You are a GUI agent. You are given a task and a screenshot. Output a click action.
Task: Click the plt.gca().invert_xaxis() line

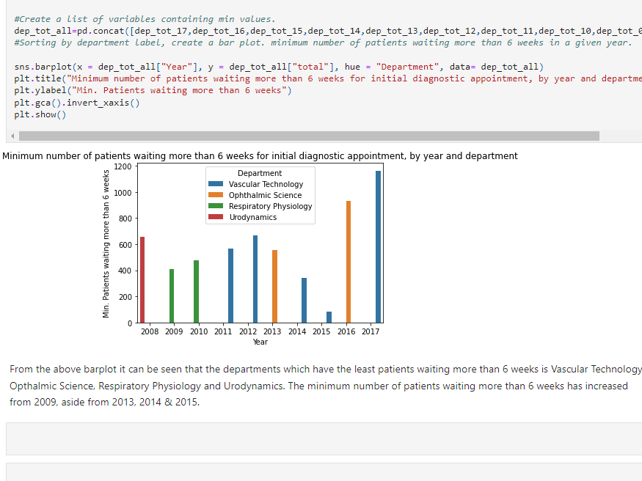77,103
